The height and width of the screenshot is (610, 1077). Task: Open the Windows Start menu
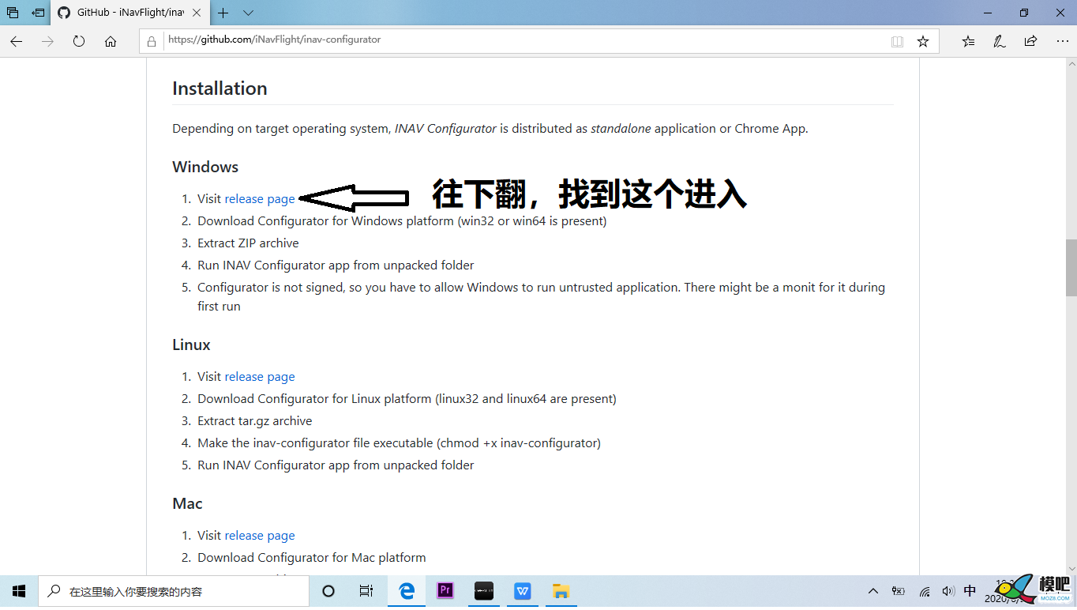[19, 591]
